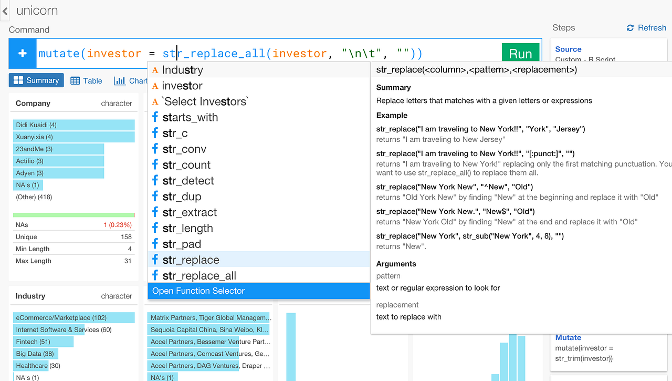The width and height of the screenshot is (672, 381).
Task: Click the blue plus to add a new step
Action: click(x=22, y=53)
